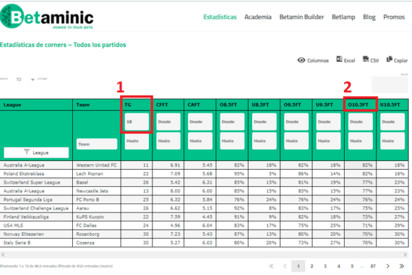The height and width of the screenshot is (275, 412).
Task: Focus the O9.5FT Hasta field
Action: 296,141
